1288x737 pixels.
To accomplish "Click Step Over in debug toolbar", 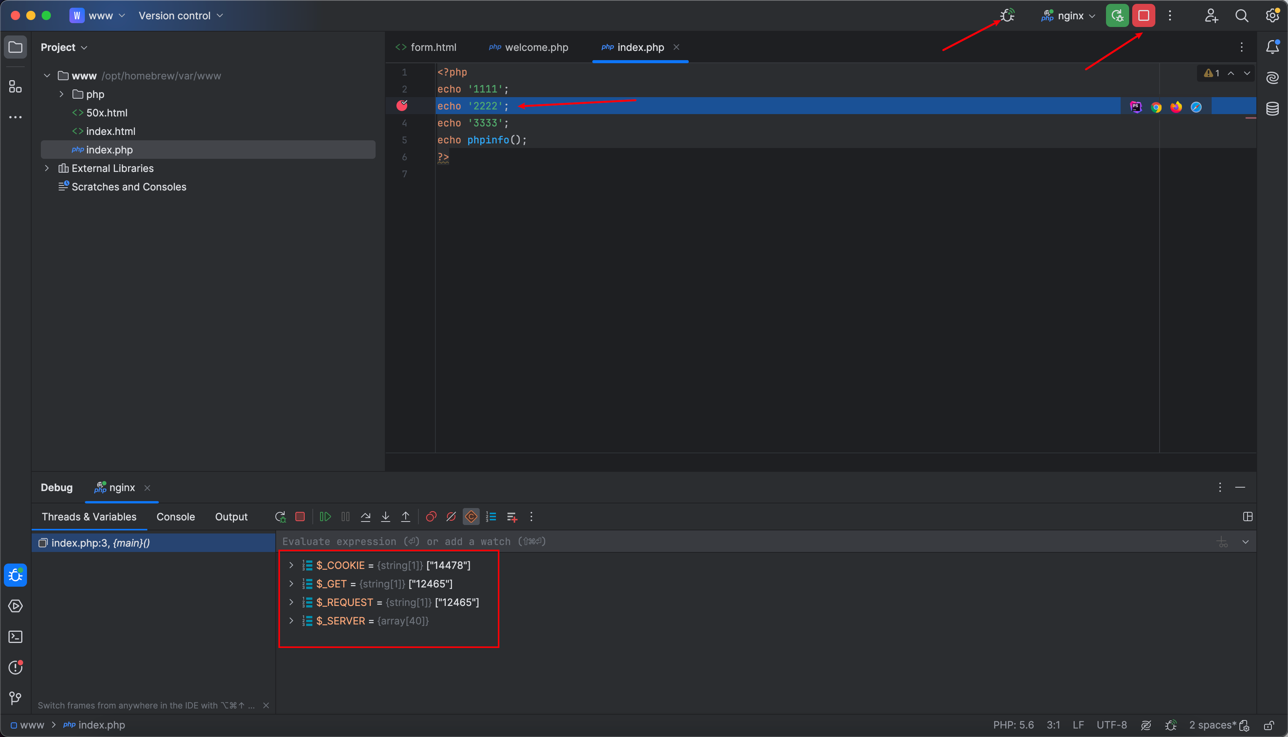I will (x=366, y=517).
